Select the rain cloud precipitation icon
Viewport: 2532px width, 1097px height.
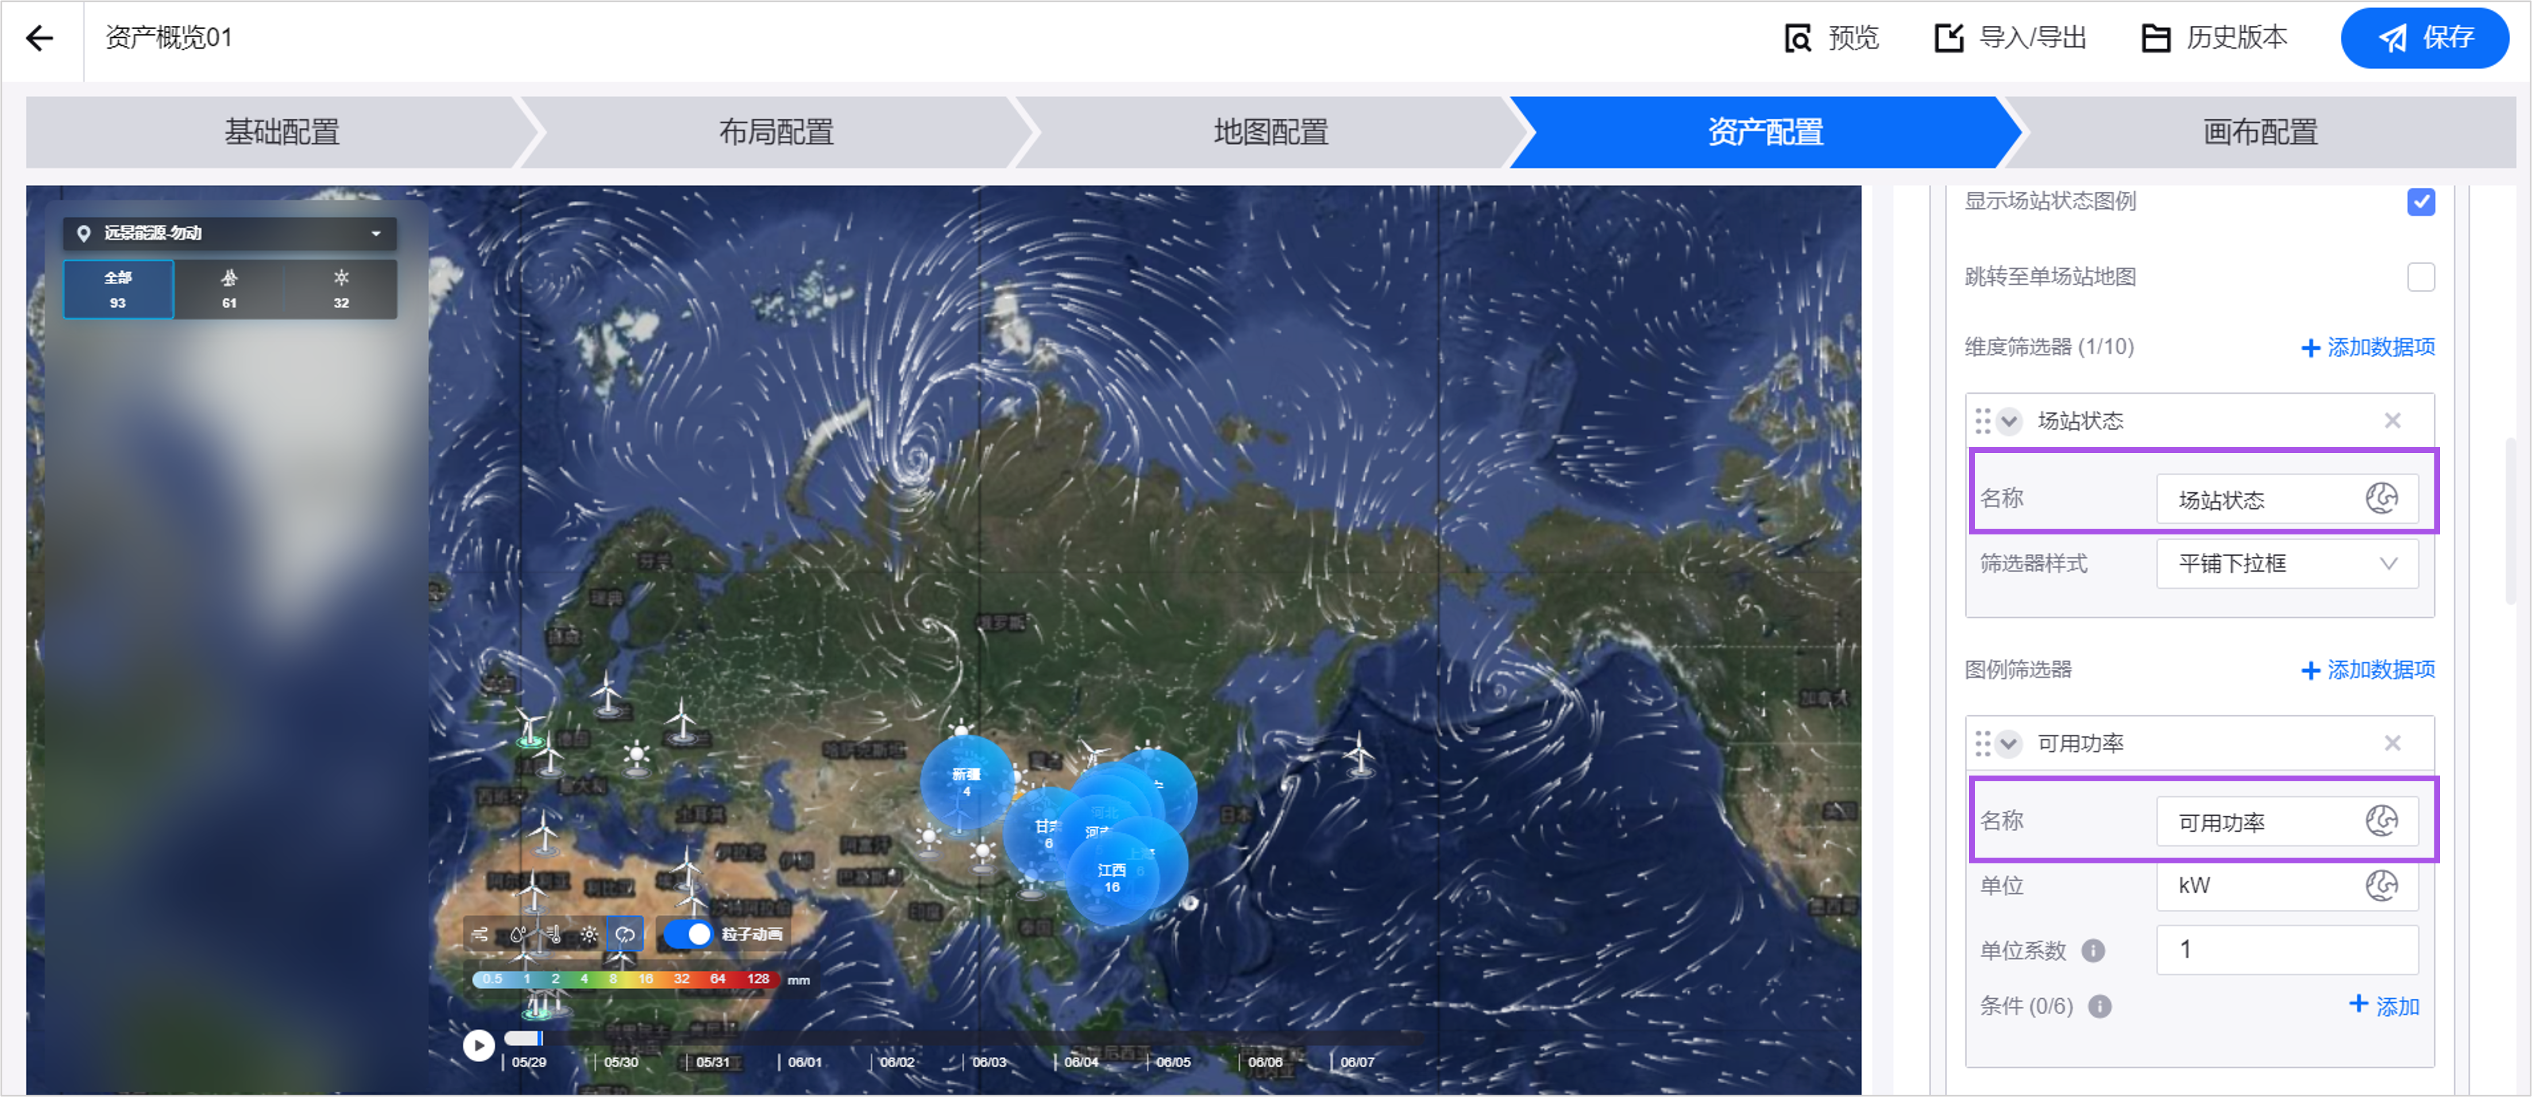point(625,934)
